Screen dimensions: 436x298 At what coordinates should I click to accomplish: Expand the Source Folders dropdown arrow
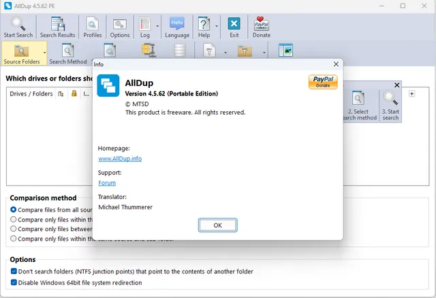tap(44, 53)
